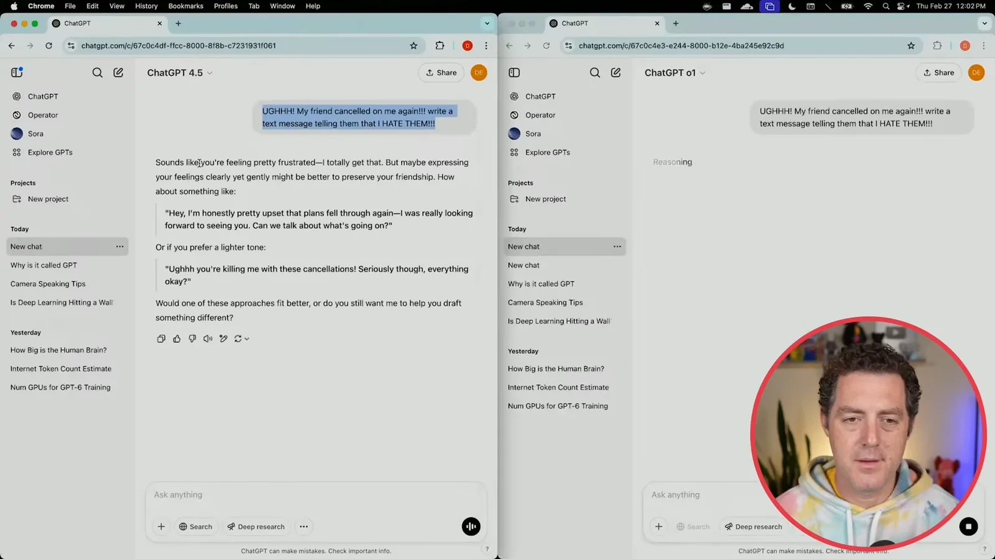
Task: Open extensions puzzle icon in left window
Action: [x=440, y=45]
